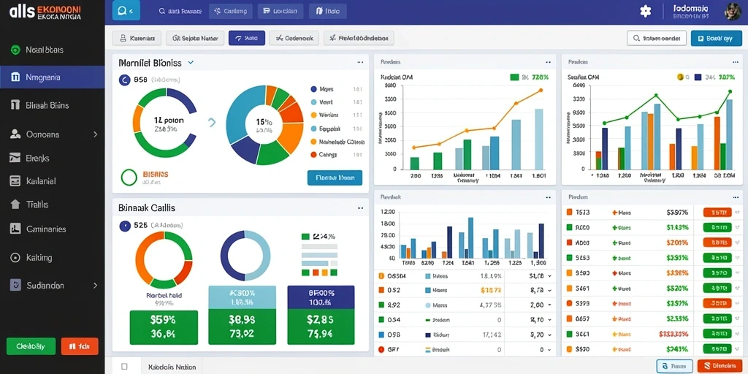The image size is (748, 374).
Task: Open the user avatar profile picture
Action: click(x=732, y=12)
